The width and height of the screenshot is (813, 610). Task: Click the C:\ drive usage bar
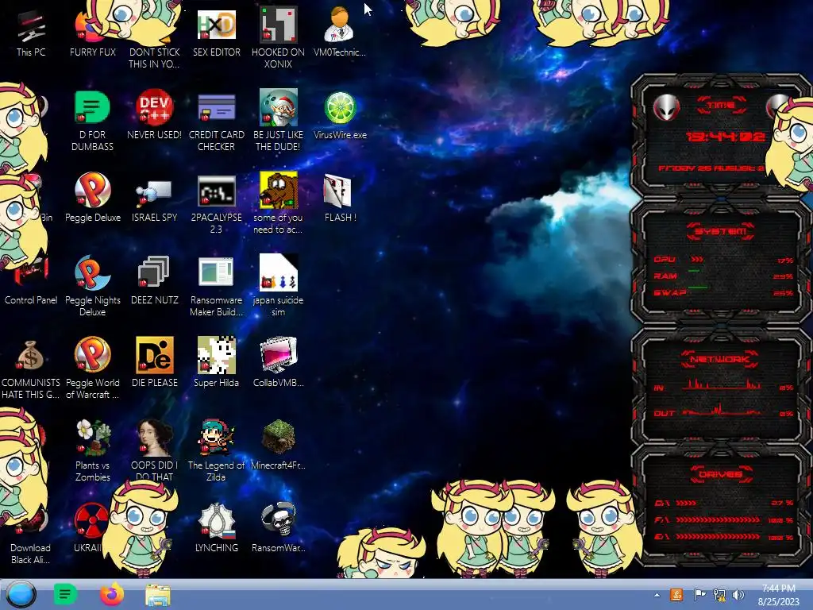pyautogui.click(x=687, y=503)
